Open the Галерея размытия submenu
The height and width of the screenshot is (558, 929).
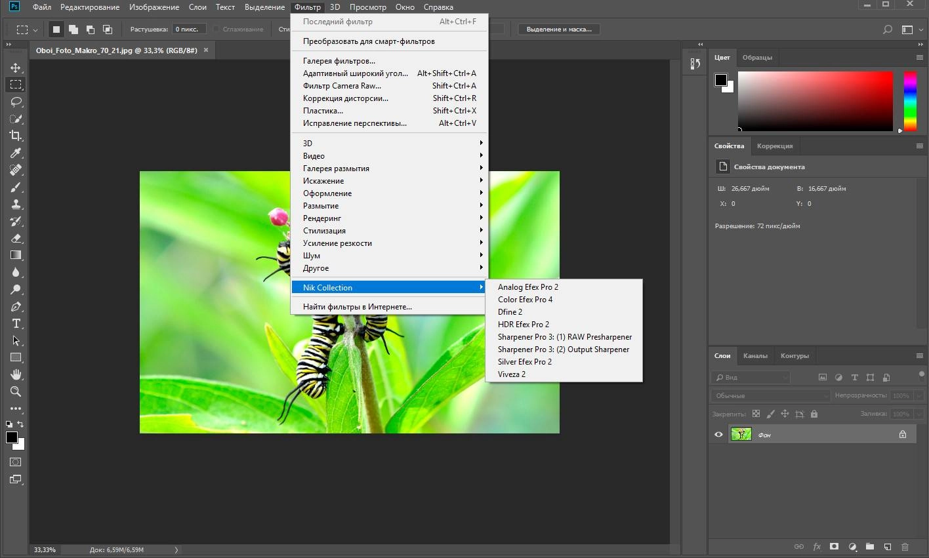pyautogui.click(x=390, y=168)
